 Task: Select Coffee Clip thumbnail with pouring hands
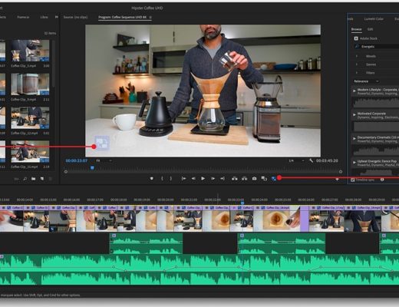click(x=30, y=51)
